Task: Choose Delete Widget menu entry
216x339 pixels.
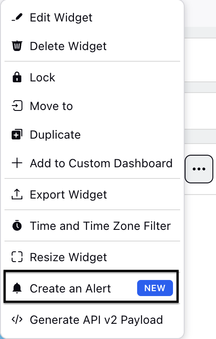Action: [92, 46]
